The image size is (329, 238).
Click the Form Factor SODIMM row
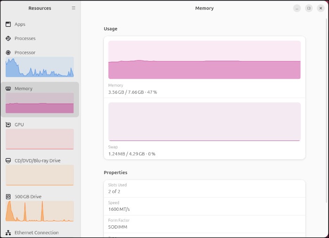[204, 224]
